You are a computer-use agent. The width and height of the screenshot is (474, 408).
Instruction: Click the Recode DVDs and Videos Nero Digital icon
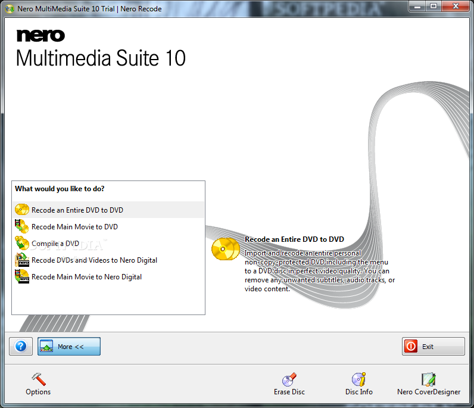coord(22,260)
